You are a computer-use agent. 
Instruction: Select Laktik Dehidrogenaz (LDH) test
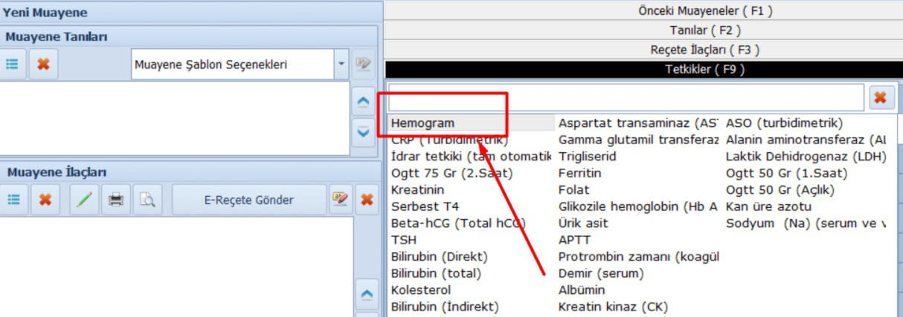(806, 157)
